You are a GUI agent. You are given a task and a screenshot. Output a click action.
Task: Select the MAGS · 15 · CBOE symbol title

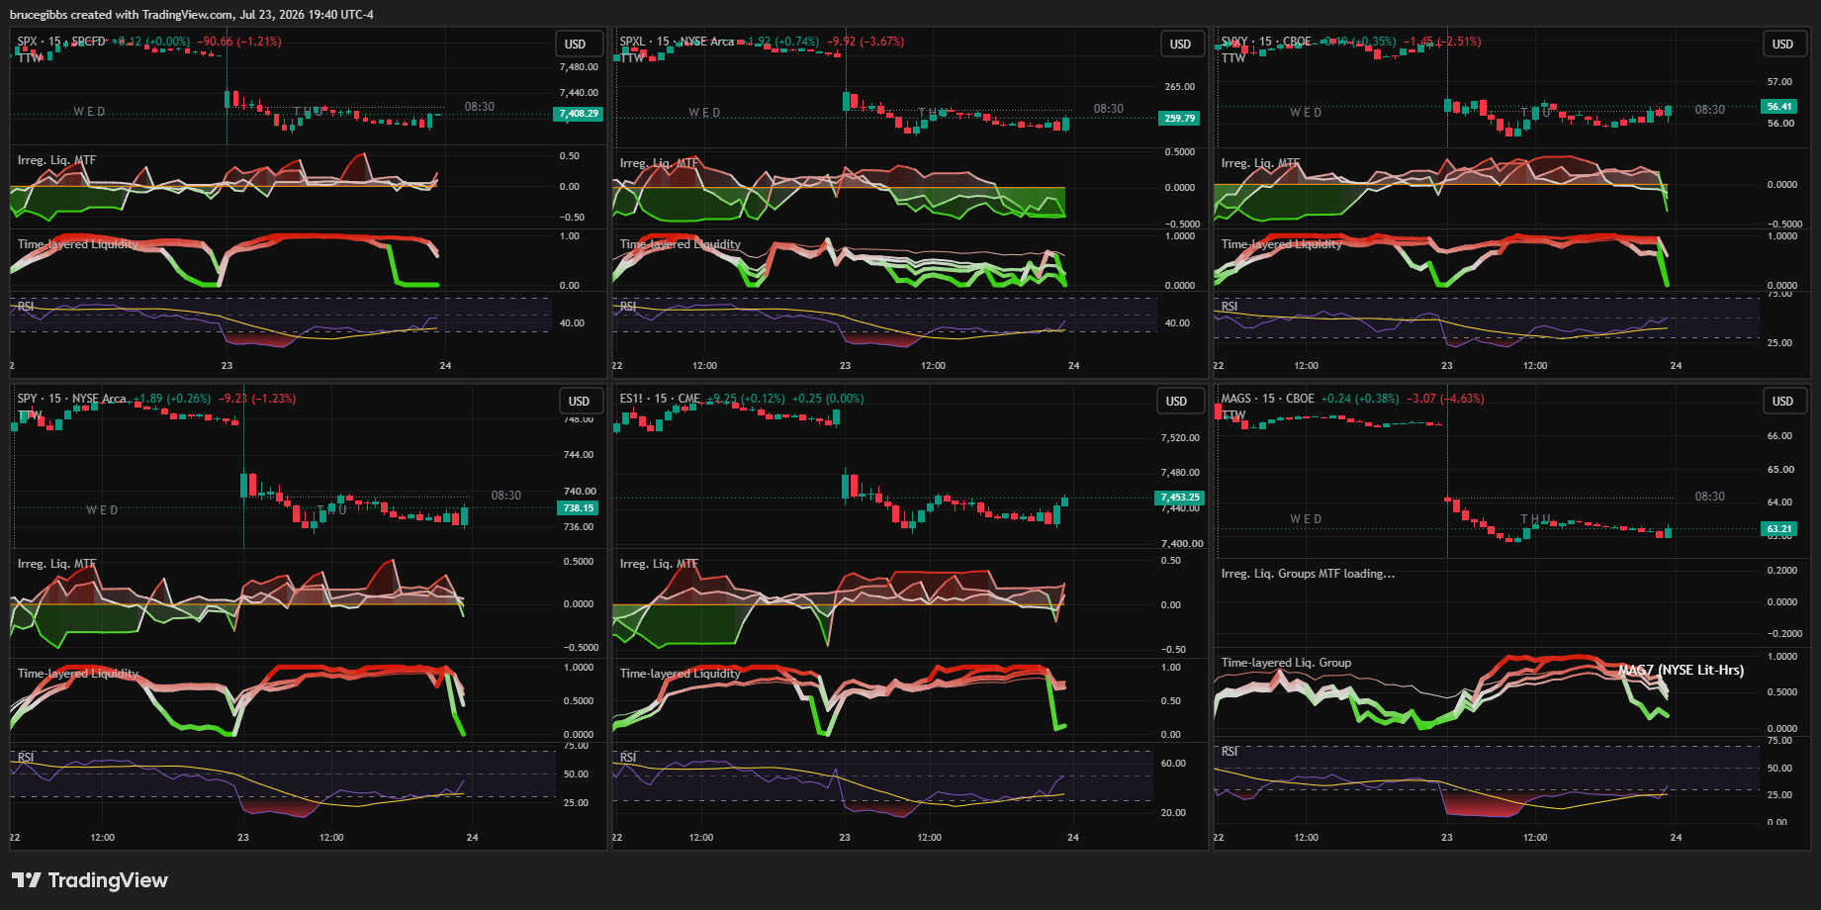(1268, 399)
